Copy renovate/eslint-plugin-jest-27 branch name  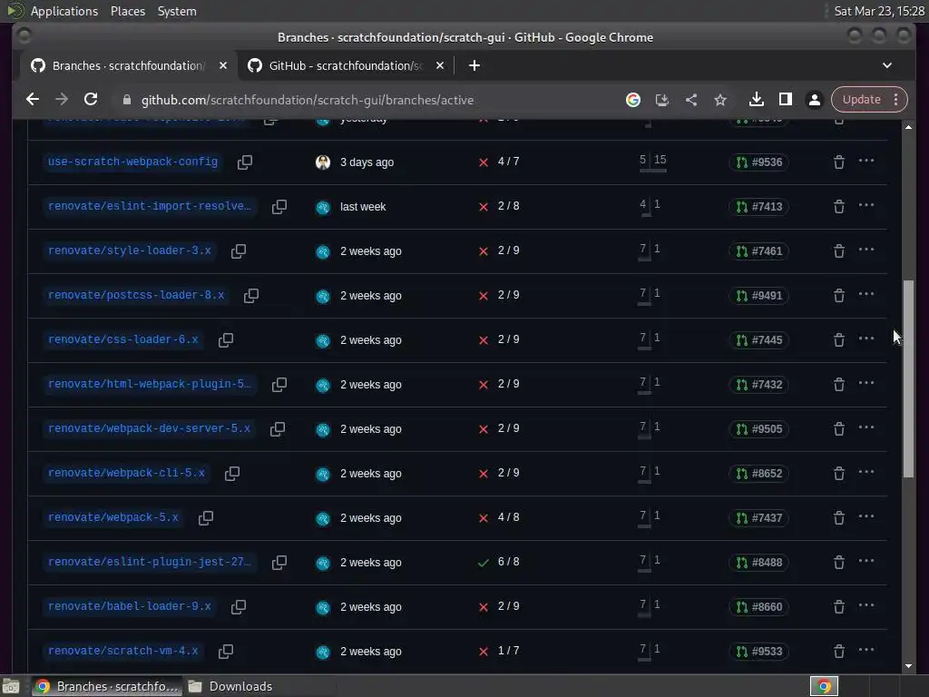[279, 562]
